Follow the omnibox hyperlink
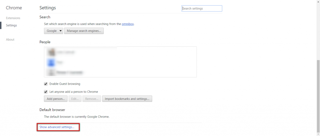The height and width of the screenshot is (136, 320). [x=128, y=24]
